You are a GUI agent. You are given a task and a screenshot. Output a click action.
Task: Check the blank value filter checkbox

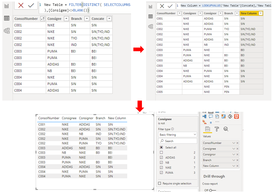(x=161, y=152)
